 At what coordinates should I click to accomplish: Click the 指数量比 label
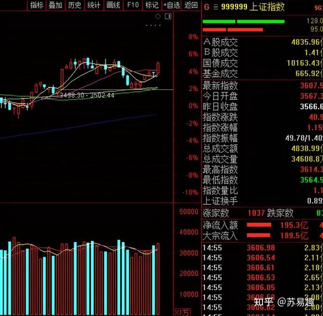coord(220,190)
